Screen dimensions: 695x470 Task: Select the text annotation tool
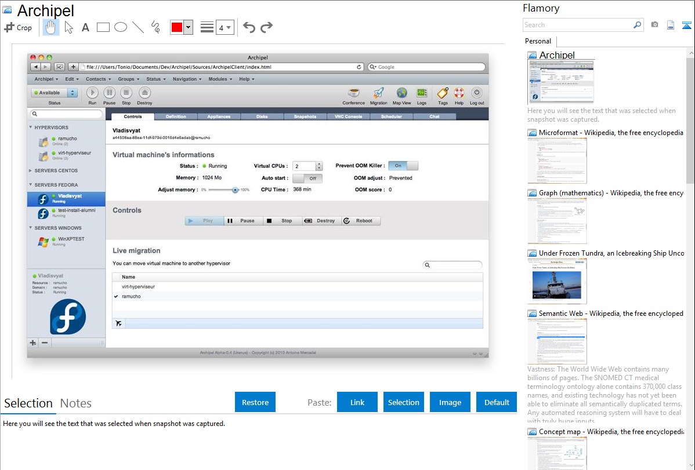pyautogui.click(x=85, y=27)
